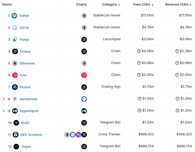Open the Trojan protocol link
This screenshot has height=152, width=195.
[26, 147]
